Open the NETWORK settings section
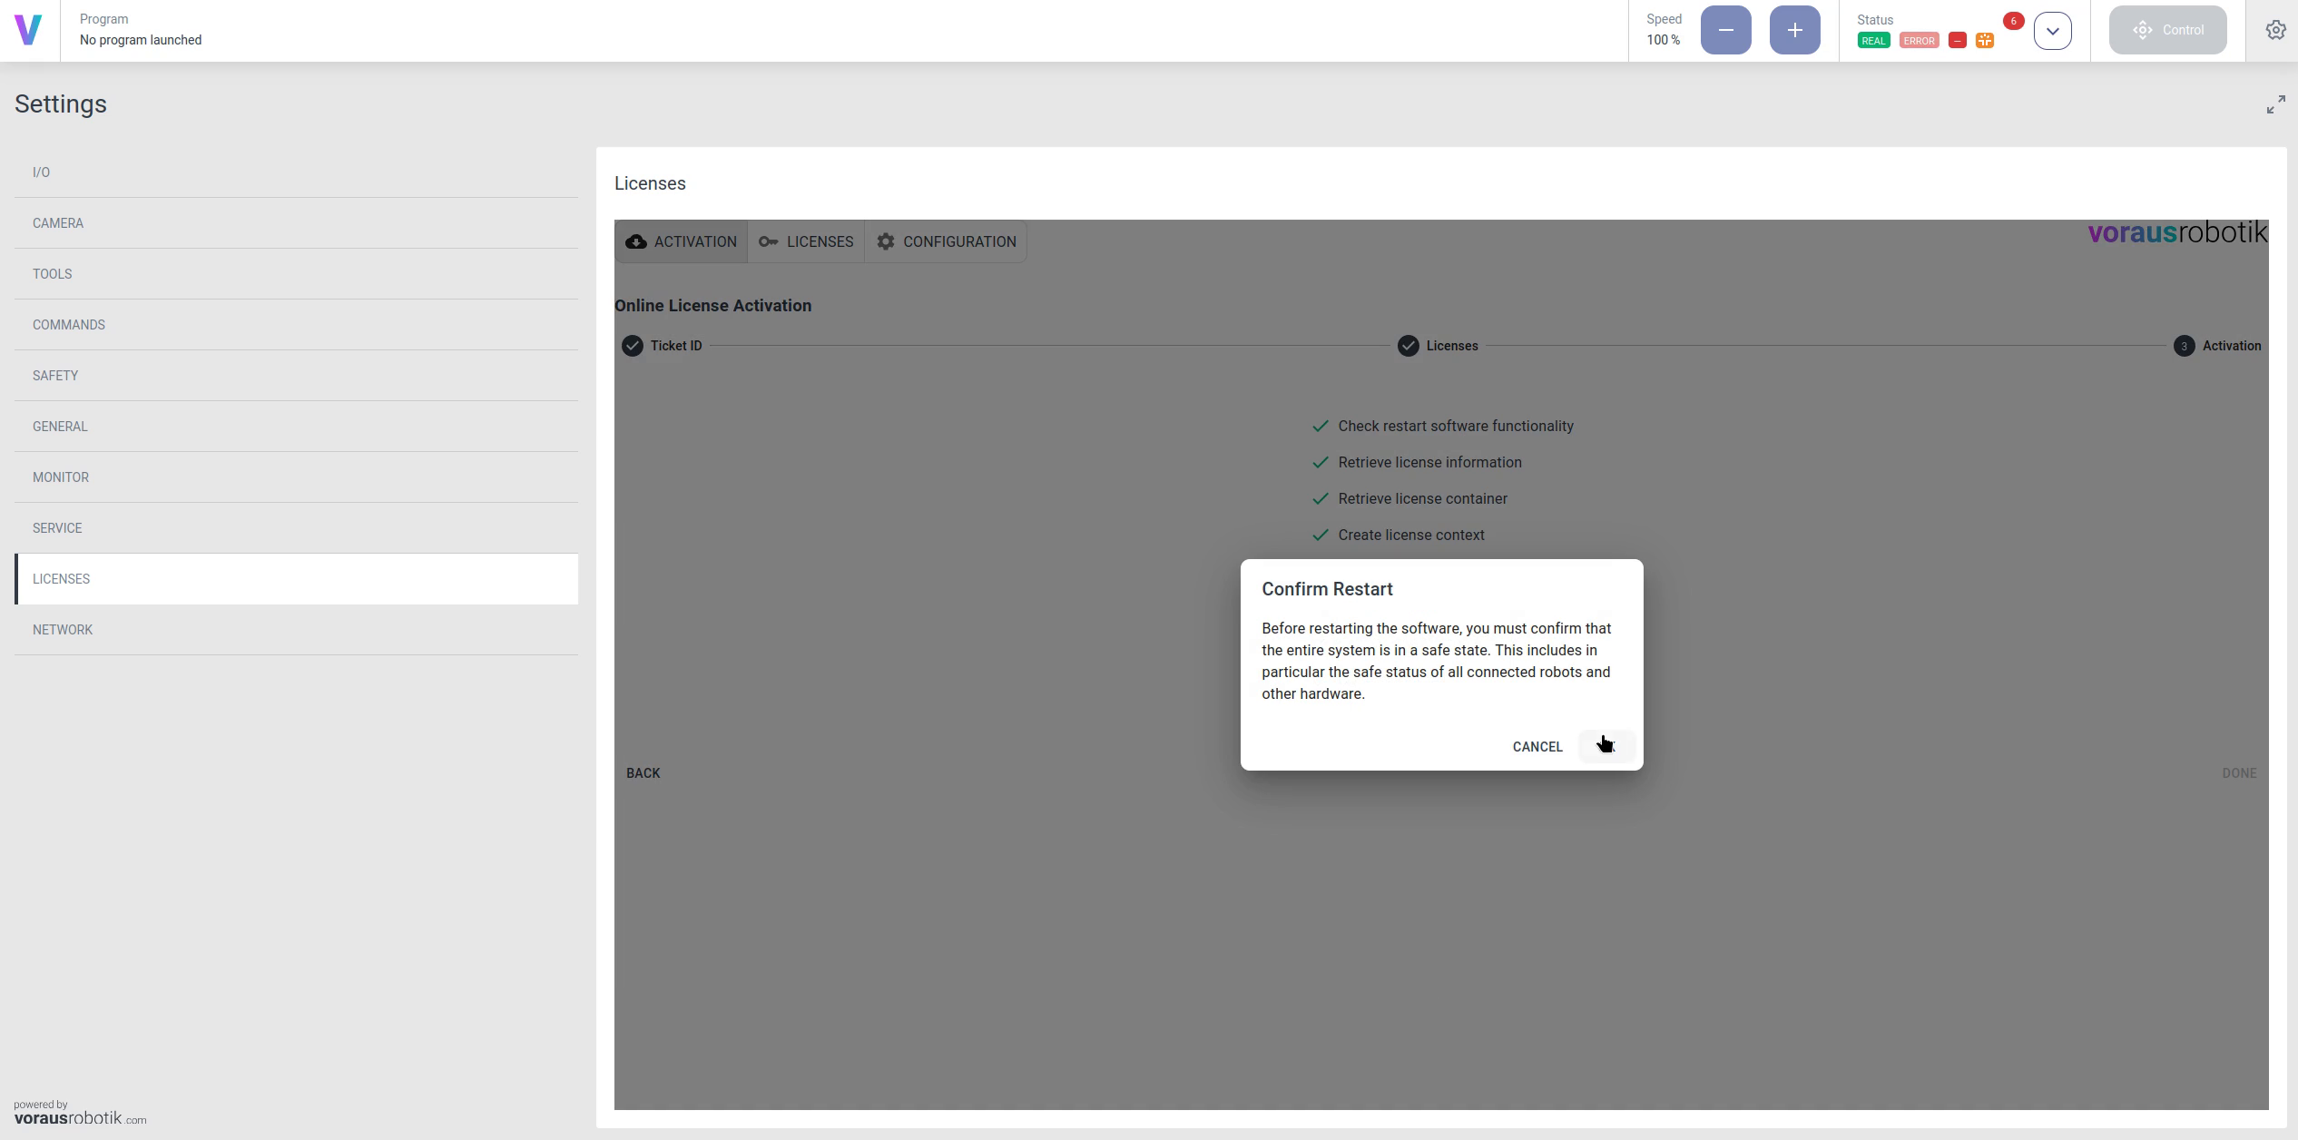Viewport: 2298px width, 1140px height. coord(63,630)
